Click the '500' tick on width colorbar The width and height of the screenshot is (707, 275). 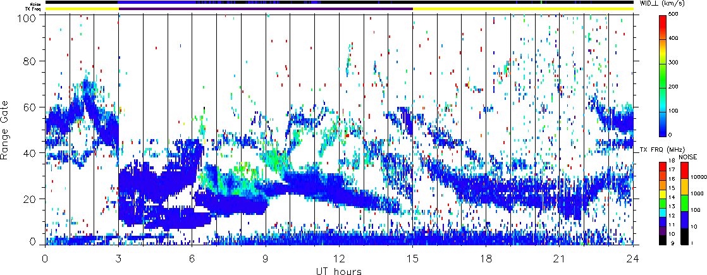coord(675,15)
